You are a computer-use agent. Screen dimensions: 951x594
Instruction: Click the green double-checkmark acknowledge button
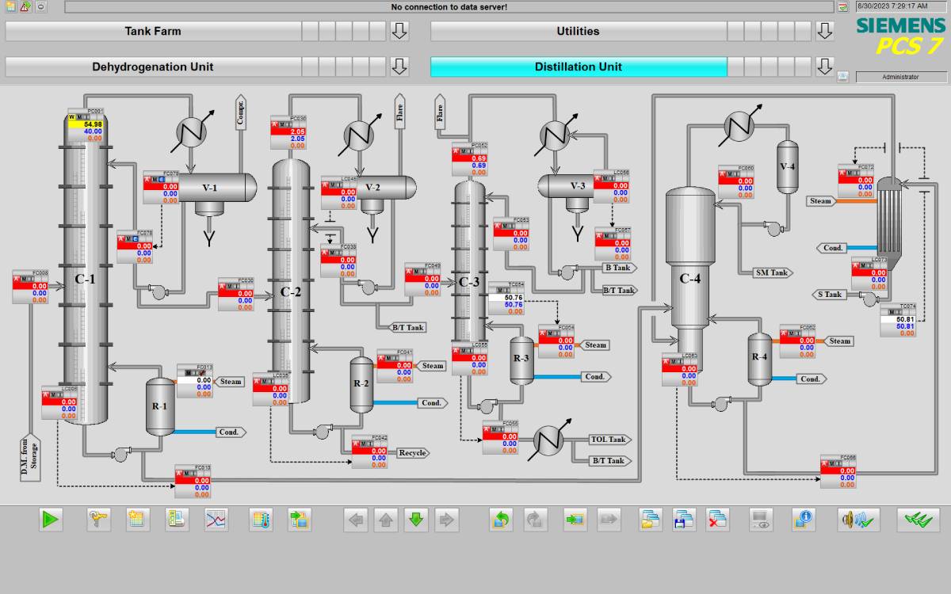[x=919, y=520]
